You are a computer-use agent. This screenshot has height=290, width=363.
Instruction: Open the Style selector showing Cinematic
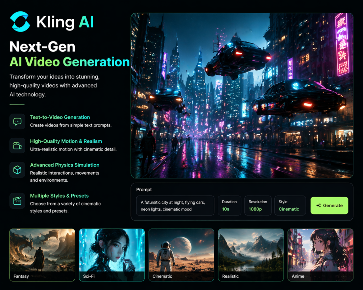tap(290, 205)
